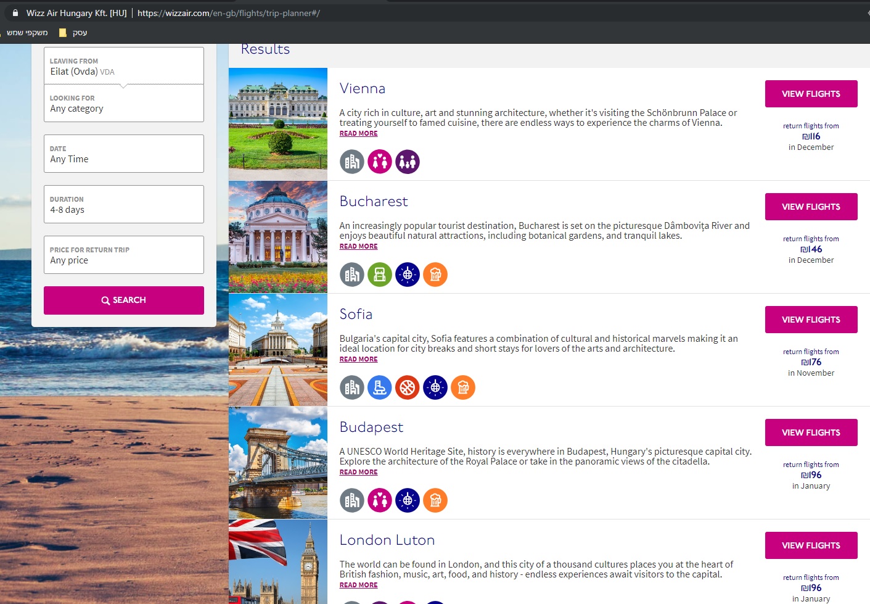Screen dimensions: 870x604
Task: Click the disco ball nightlife icon under Sofia
Action: (435, 387)
